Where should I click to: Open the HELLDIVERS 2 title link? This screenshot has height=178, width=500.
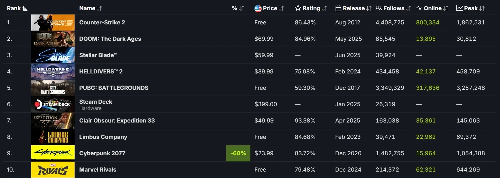point(101,72)
